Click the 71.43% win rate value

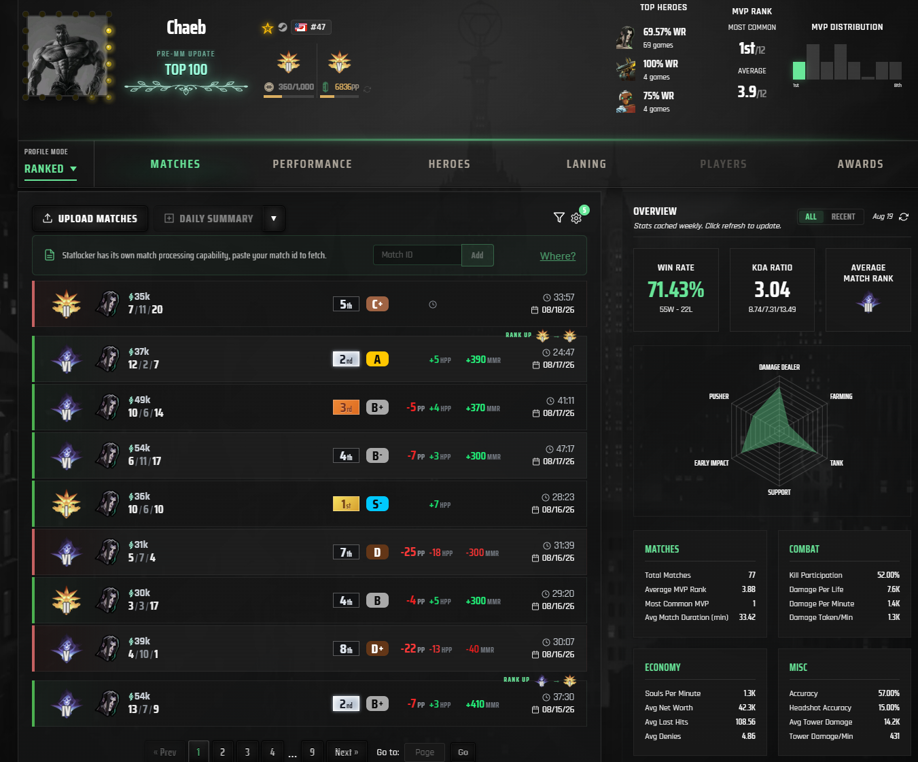[x=676, y=290]
